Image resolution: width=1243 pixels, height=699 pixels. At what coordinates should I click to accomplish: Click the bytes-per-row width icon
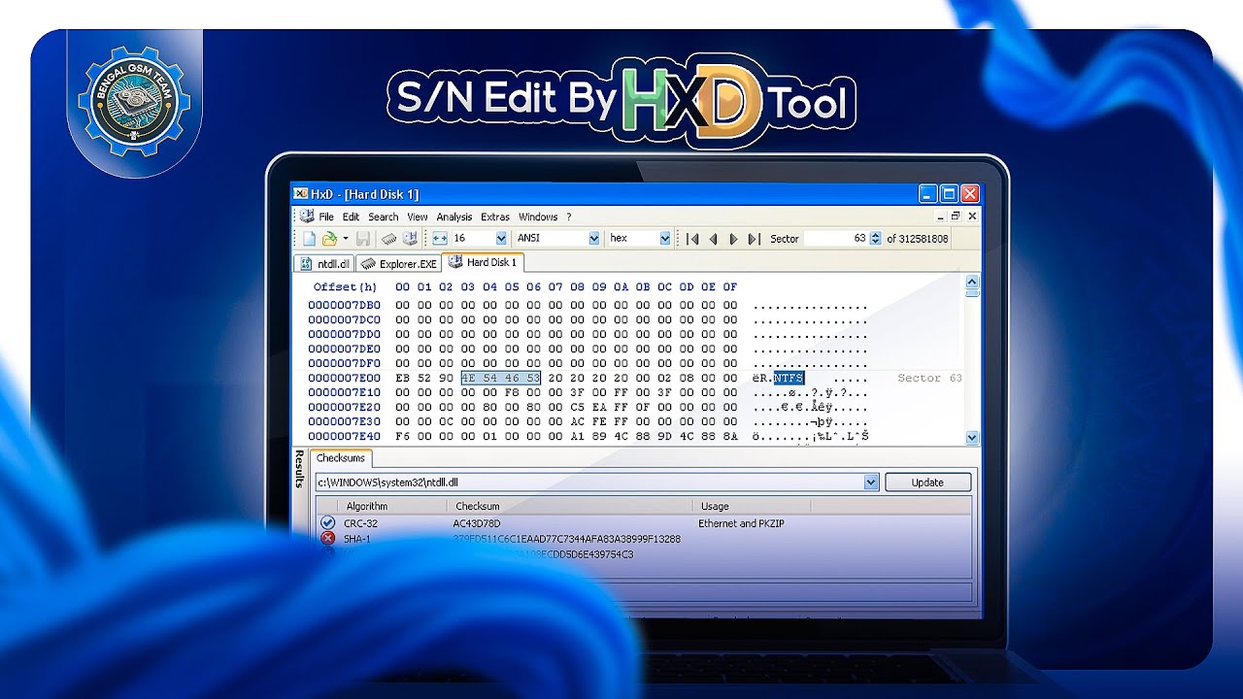440,238
